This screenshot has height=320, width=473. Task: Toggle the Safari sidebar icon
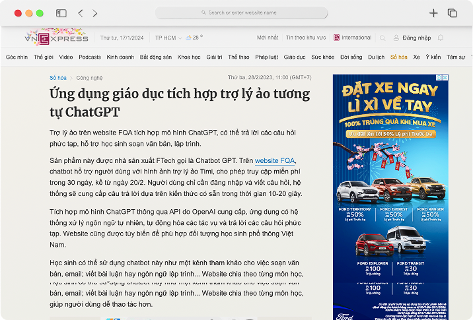pyautogui.click(x=61, y=13)
